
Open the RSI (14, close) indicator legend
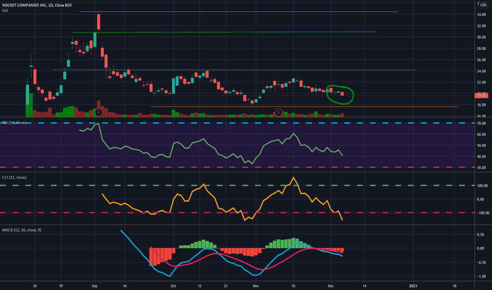click(x=14, y=122)
